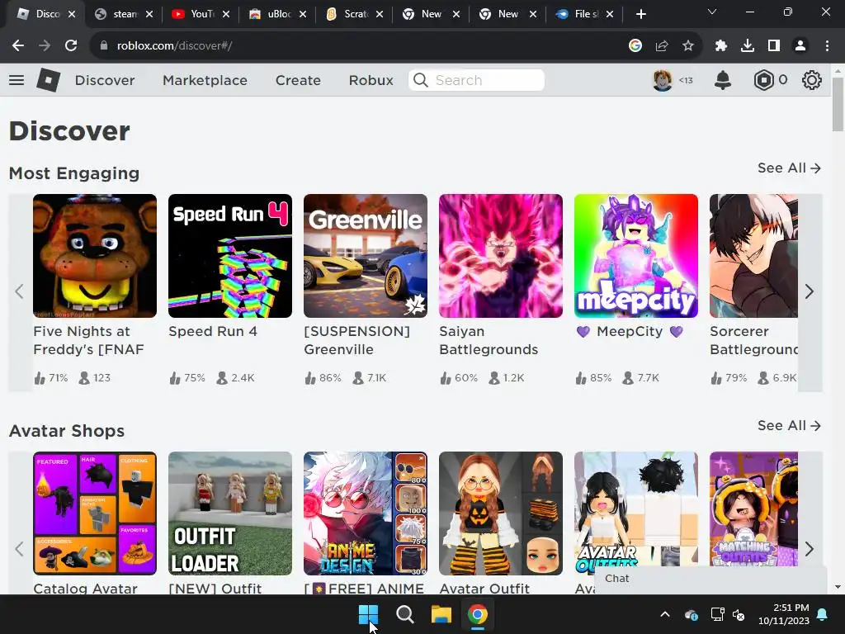This screenshot has height=634, width=845.
Task: Open Speed Run 4 title link
Action: [x=213, y=332]
